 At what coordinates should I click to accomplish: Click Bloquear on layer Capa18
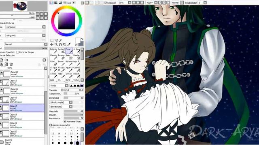19,119
